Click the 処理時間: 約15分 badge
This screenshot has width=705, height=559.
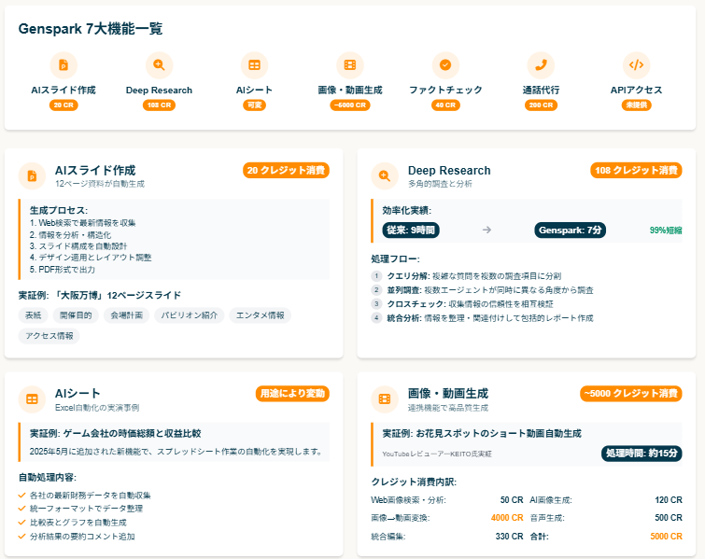(x=642, y=453)
